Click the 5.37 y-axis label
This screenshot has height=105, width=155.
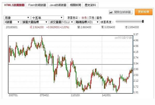pyautogui.click(x=136, y=34)
